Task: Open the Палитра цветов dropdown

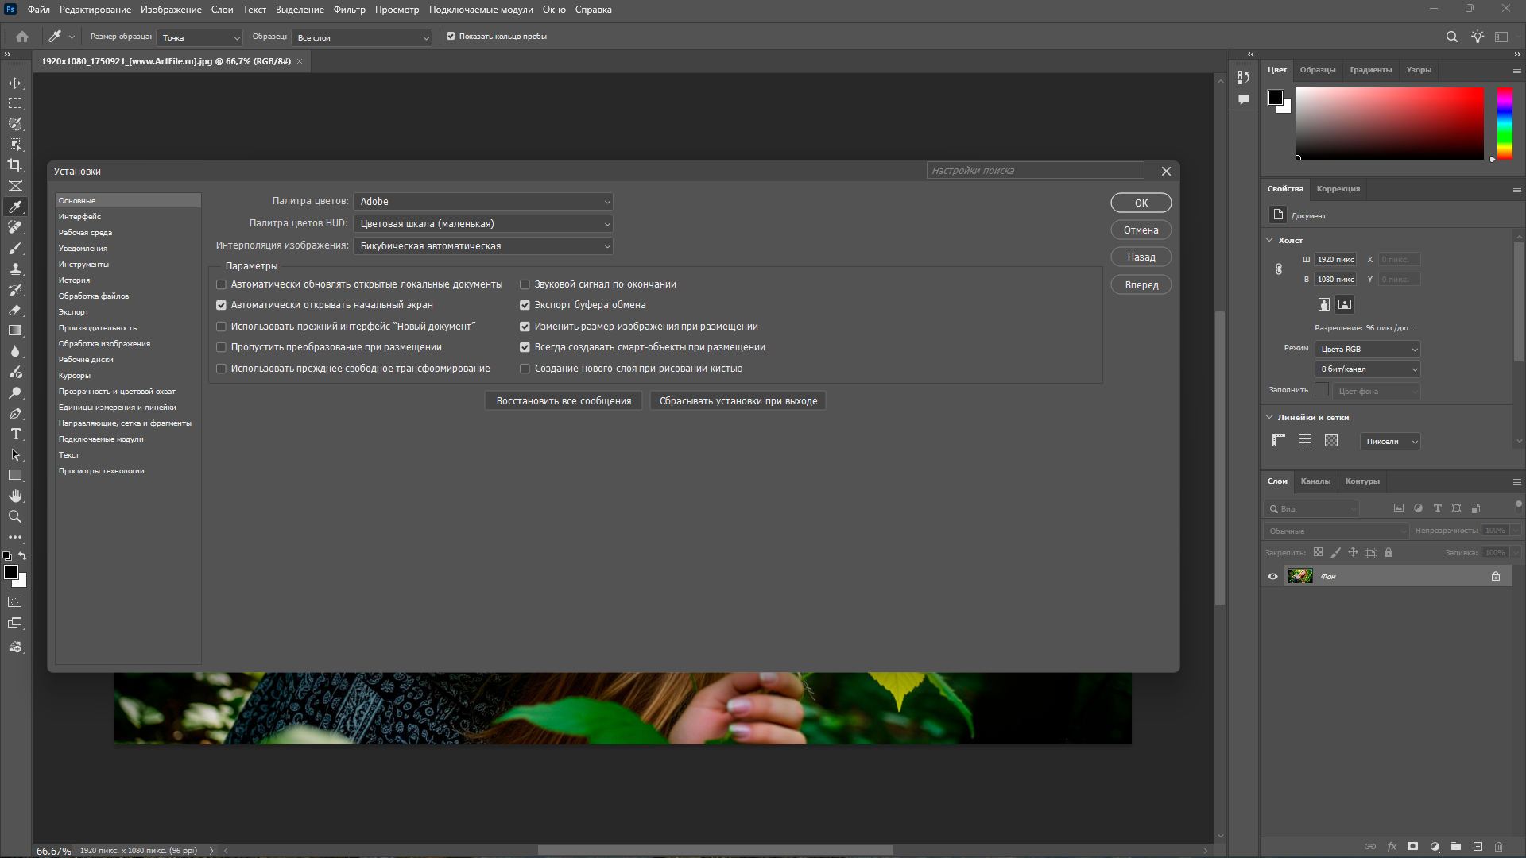Action: pos(483,202)
